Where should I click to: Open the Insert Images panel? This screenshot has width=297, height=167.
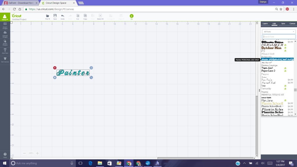[x=5, y=26]
